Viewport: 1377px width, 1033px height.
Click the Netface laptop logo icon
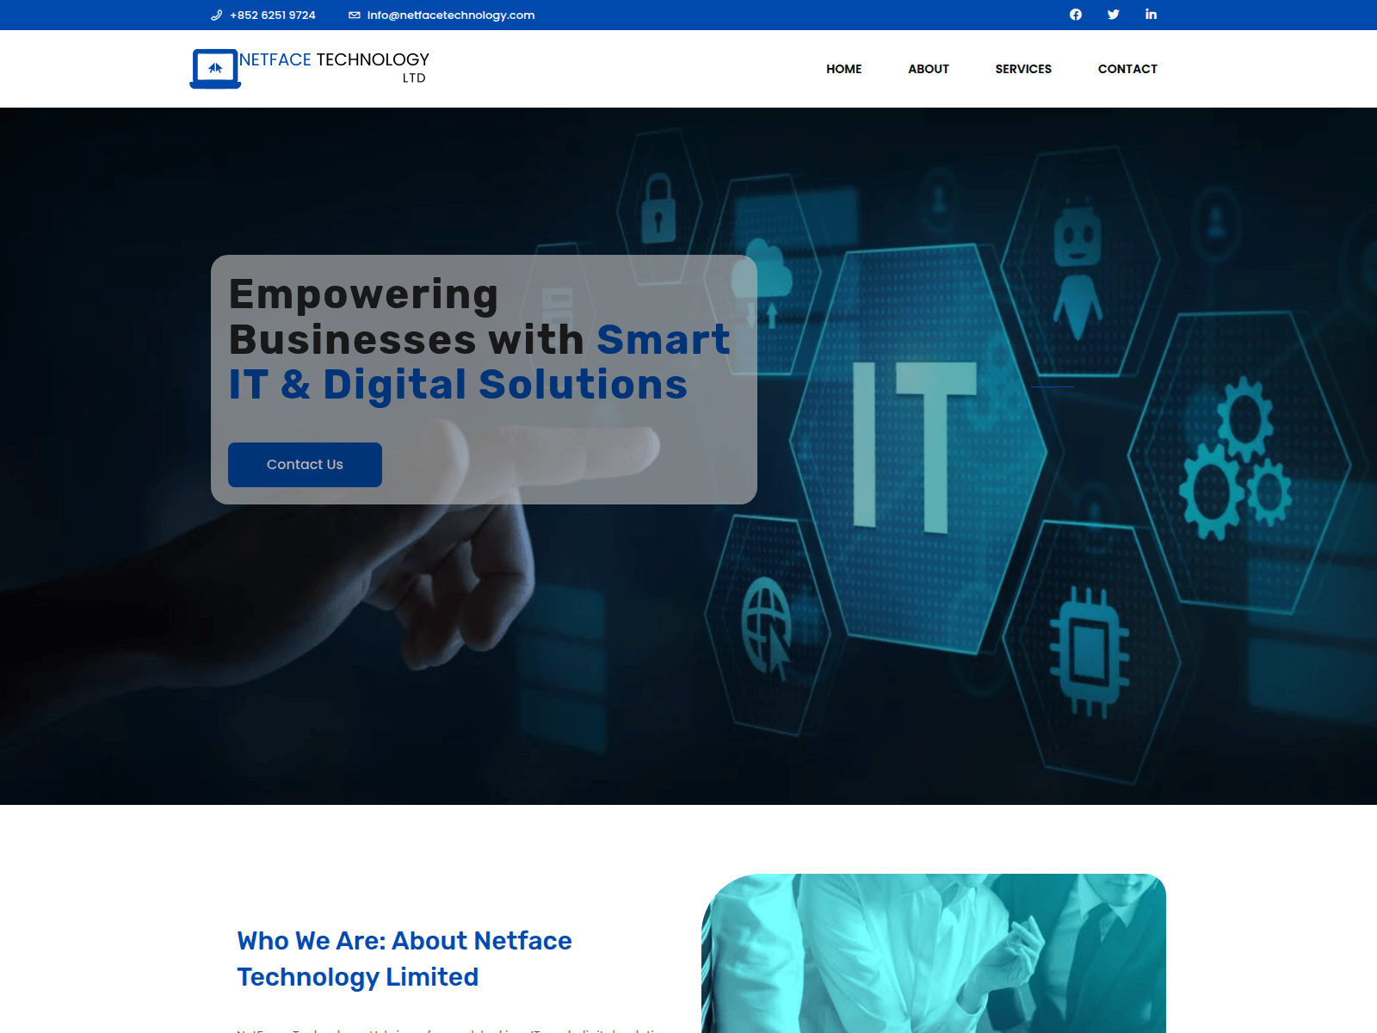(x=214, y=68)
